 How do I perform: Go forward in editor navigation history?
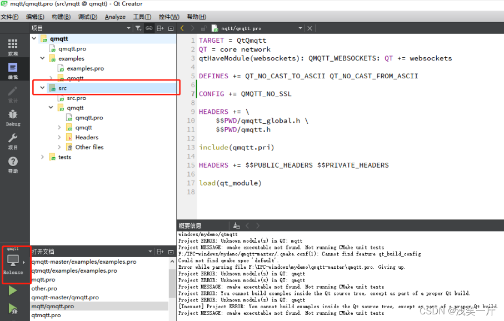click(192, 28)
